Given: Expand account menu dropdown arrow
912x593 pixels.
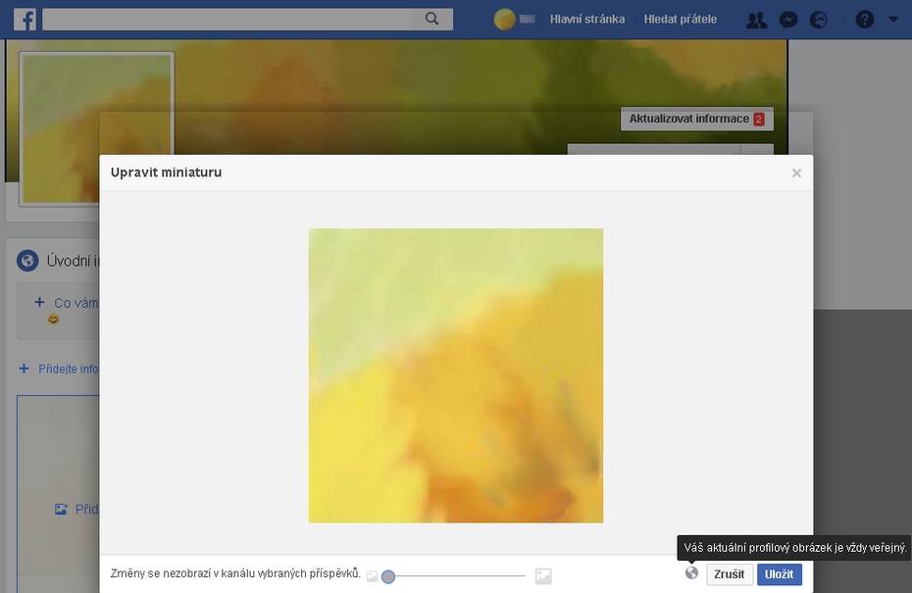Looking at the screenshot, I should [x=892, y=20].
